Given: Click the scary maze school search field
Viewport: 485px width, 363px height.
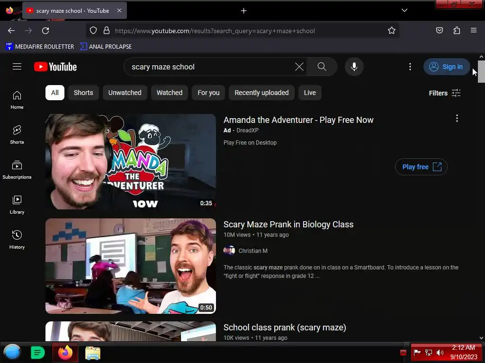Looking at the screenshot, I should (210, 67).
